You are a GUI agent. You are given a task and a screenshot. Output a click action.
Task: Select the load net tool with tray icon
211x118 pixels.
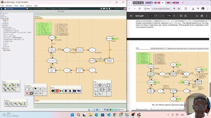[18, 85]
